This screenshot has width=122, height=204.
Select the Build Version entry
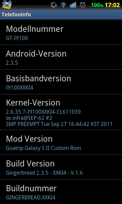click(x=61, y=167)
